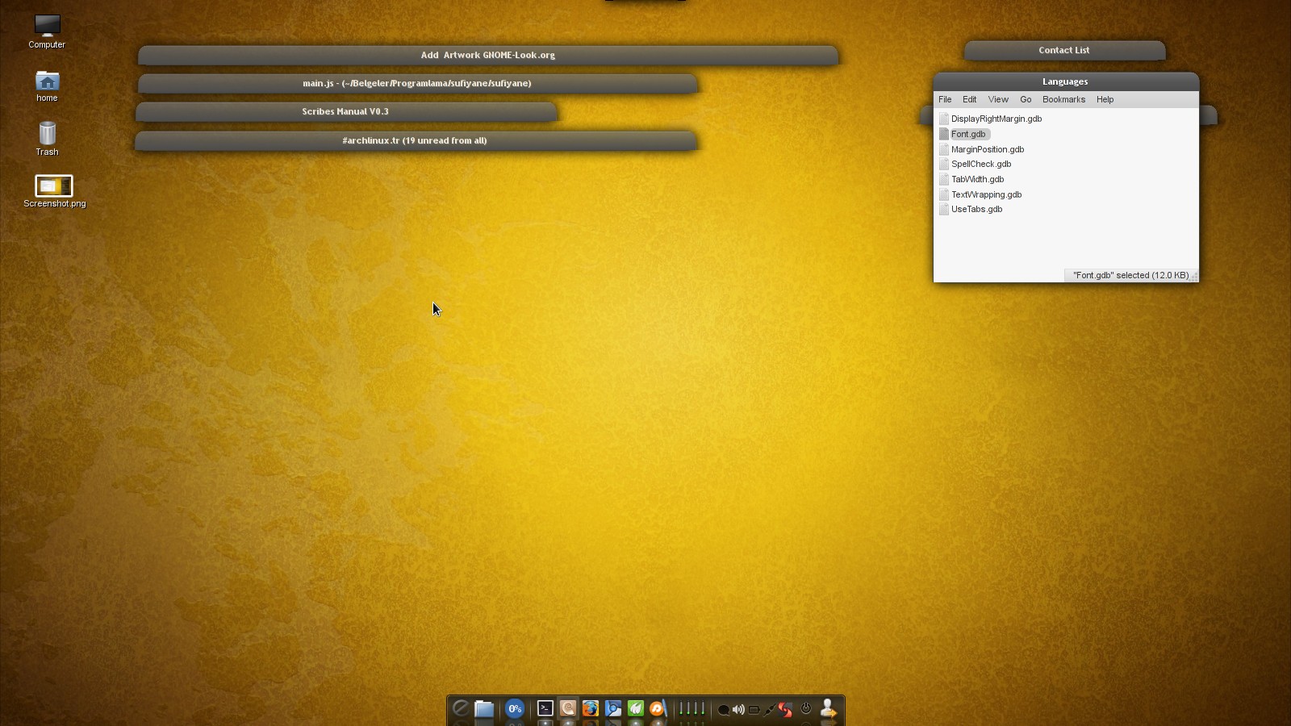Click the power button dock icon
1291x726 pixels.
tap(806, 708)
